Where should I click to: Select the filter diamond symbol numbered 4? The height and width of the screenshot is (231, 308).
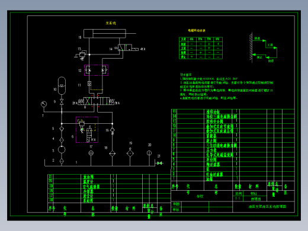pos(62,140)
